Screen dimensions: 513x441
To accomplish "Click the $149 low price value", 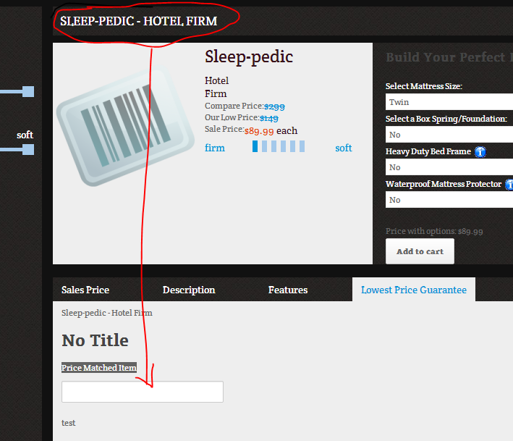I will click(x=269, y=118).
